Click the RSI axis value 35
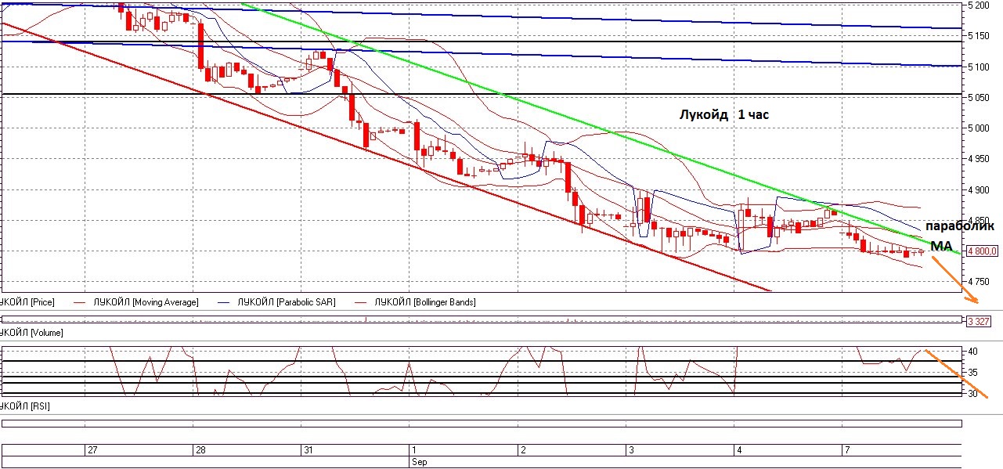The height and width of the screenshot is (469, 1003). [974, 373]
